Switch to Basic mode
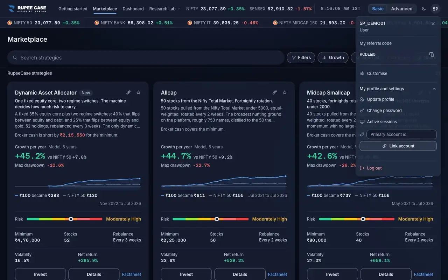Image resolution: width=448 pixels, height=280 pixels. tap(378, 9)
